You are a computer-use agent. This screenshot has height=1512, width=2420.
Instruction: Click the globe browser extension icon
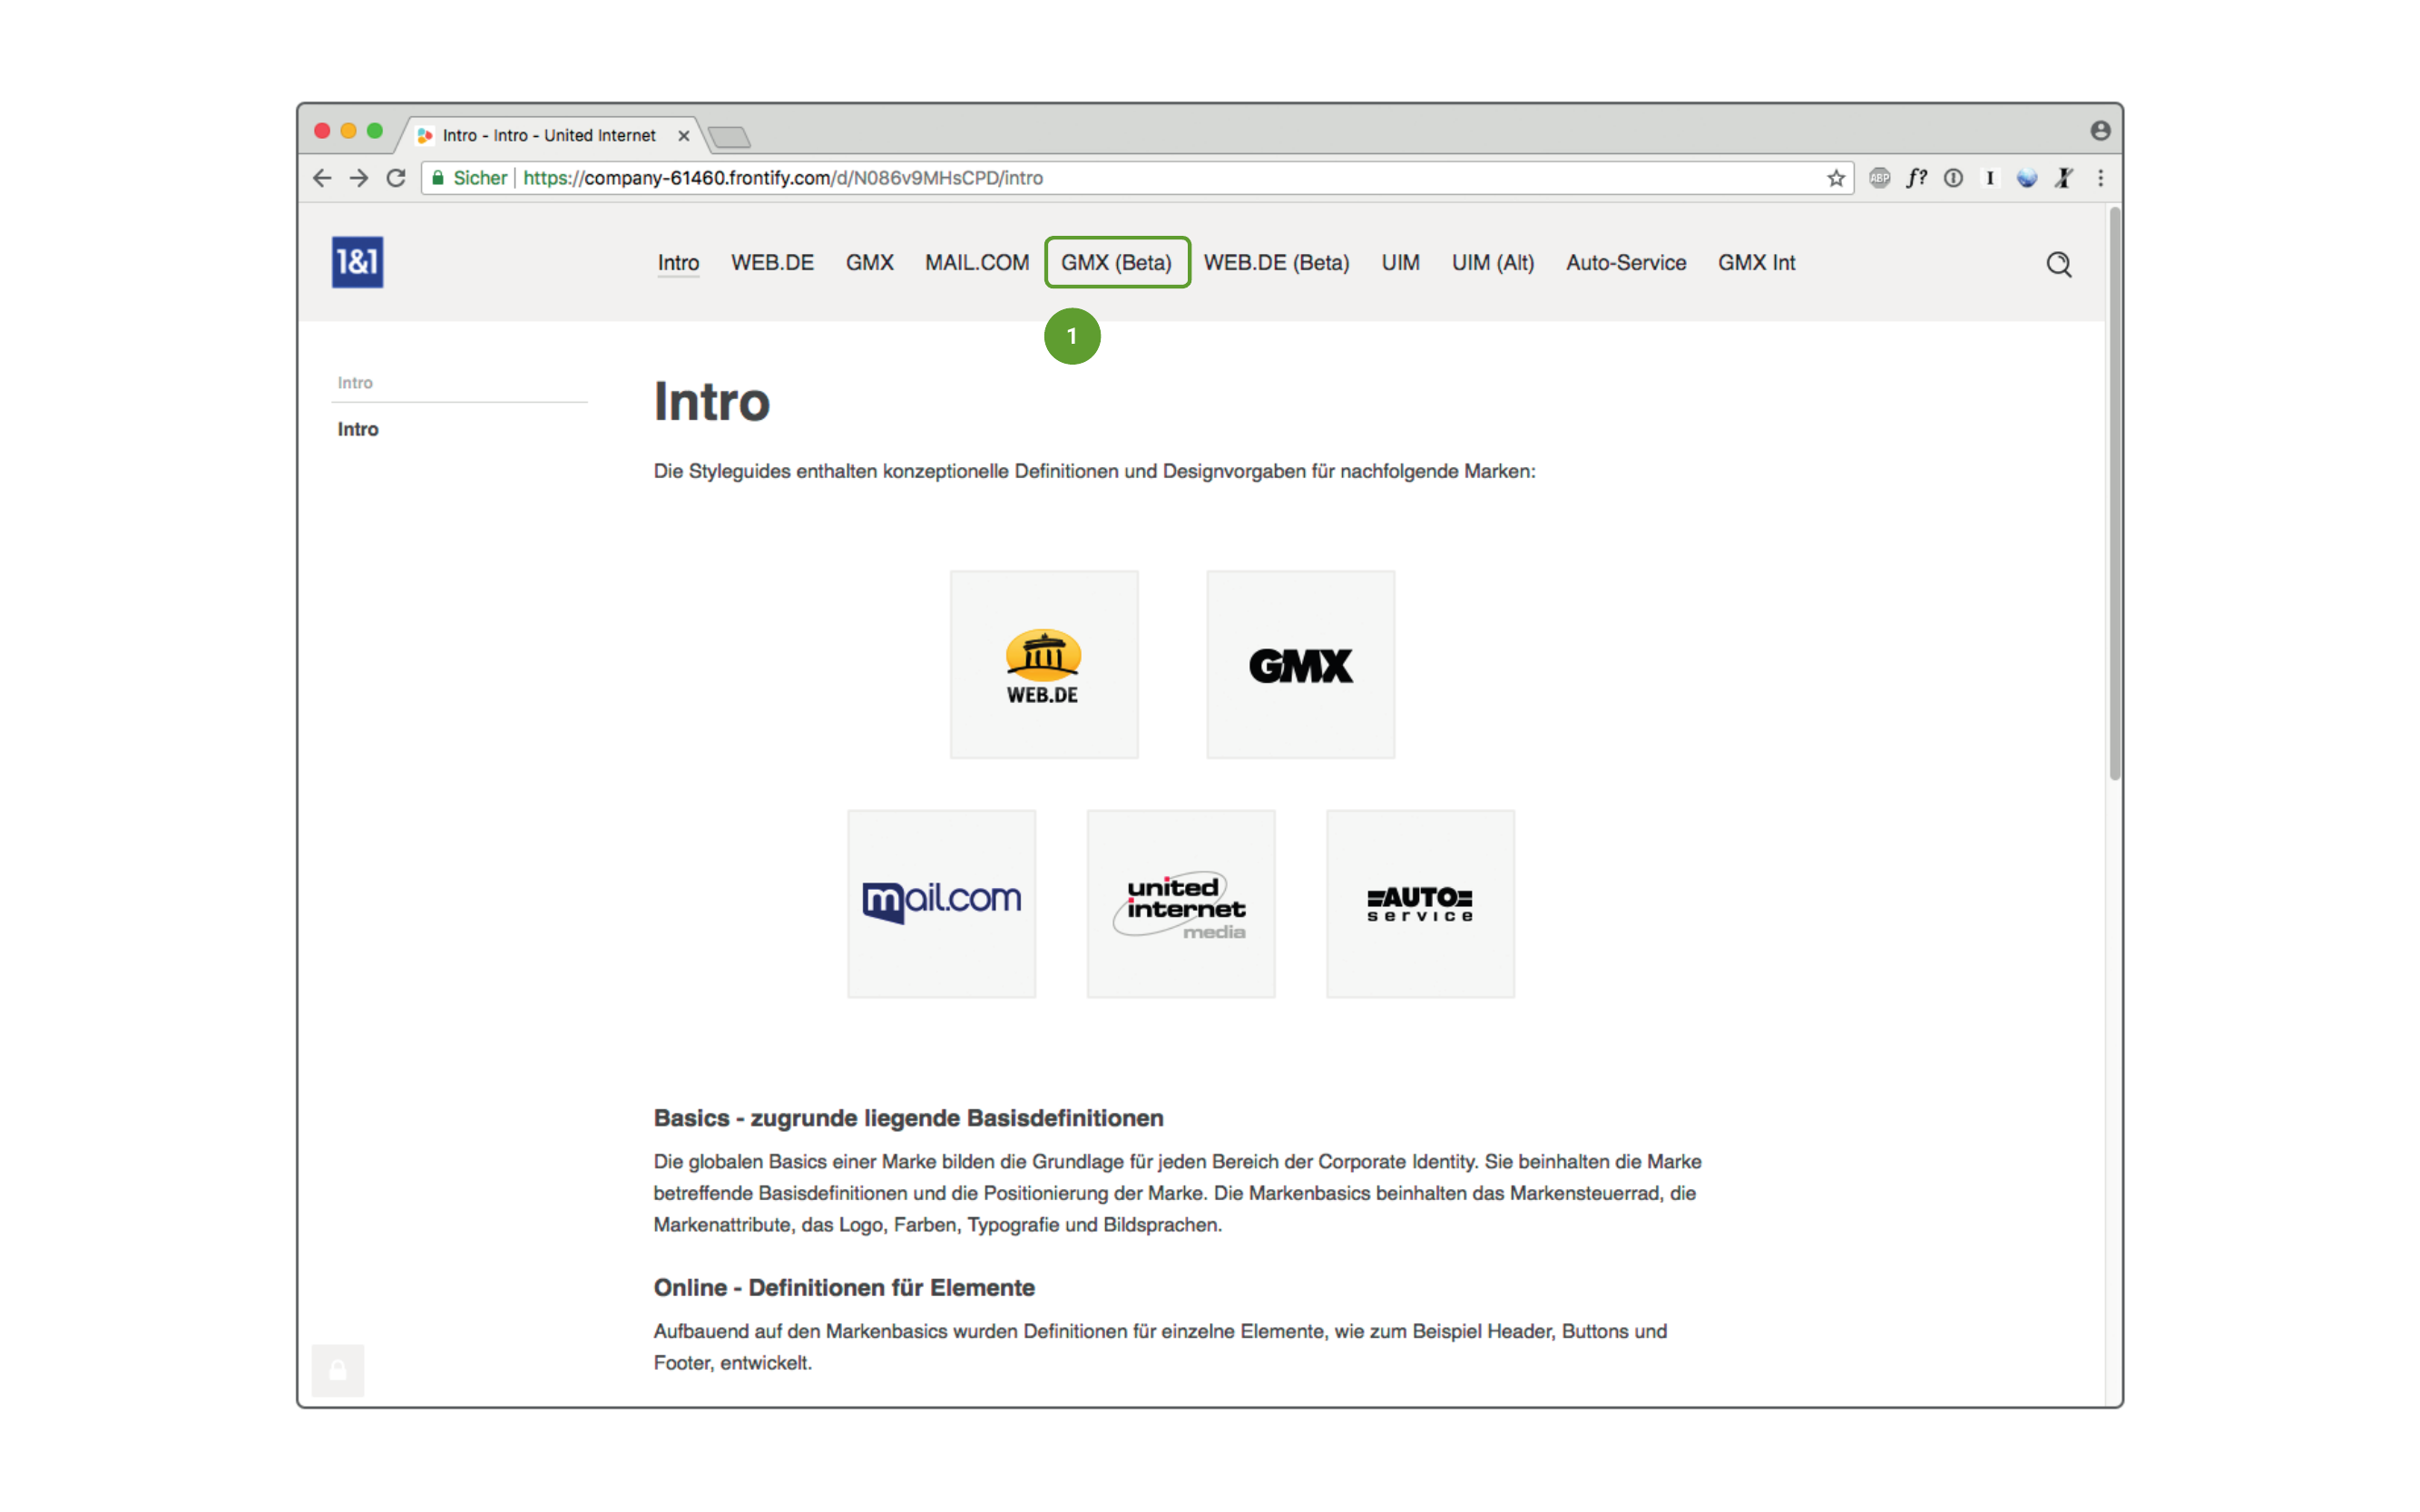(2026, 178)
